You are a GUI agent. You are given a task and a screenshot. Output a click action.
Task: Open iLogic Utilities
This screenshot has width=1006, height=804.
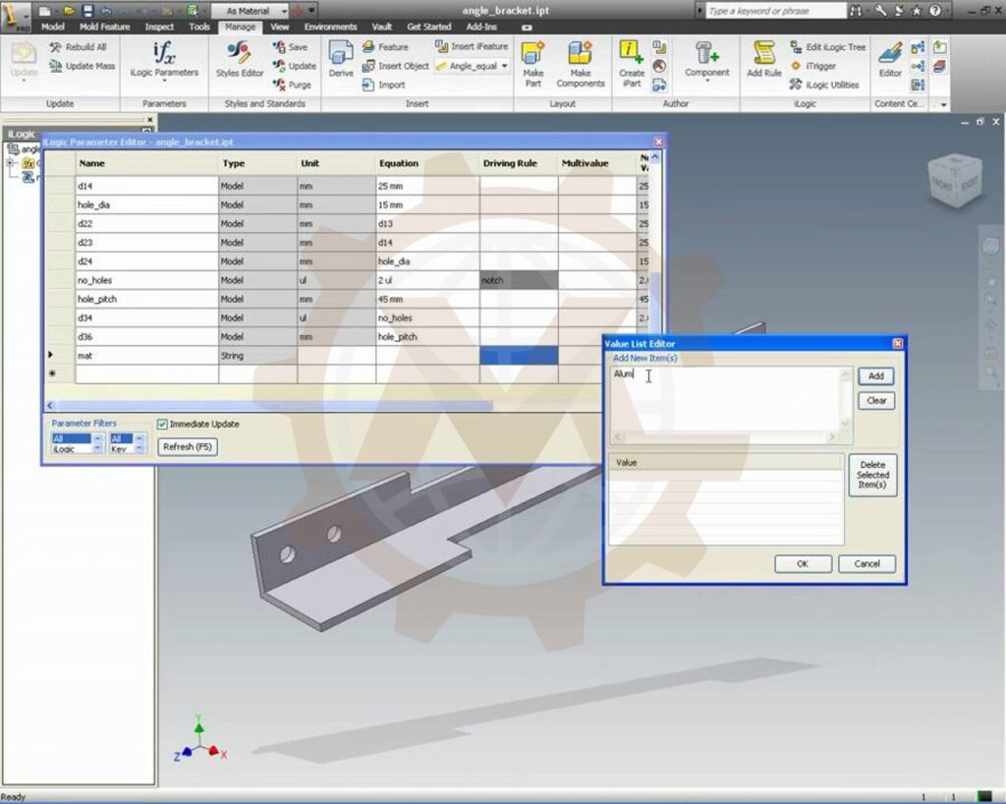(x=824, y=85)
